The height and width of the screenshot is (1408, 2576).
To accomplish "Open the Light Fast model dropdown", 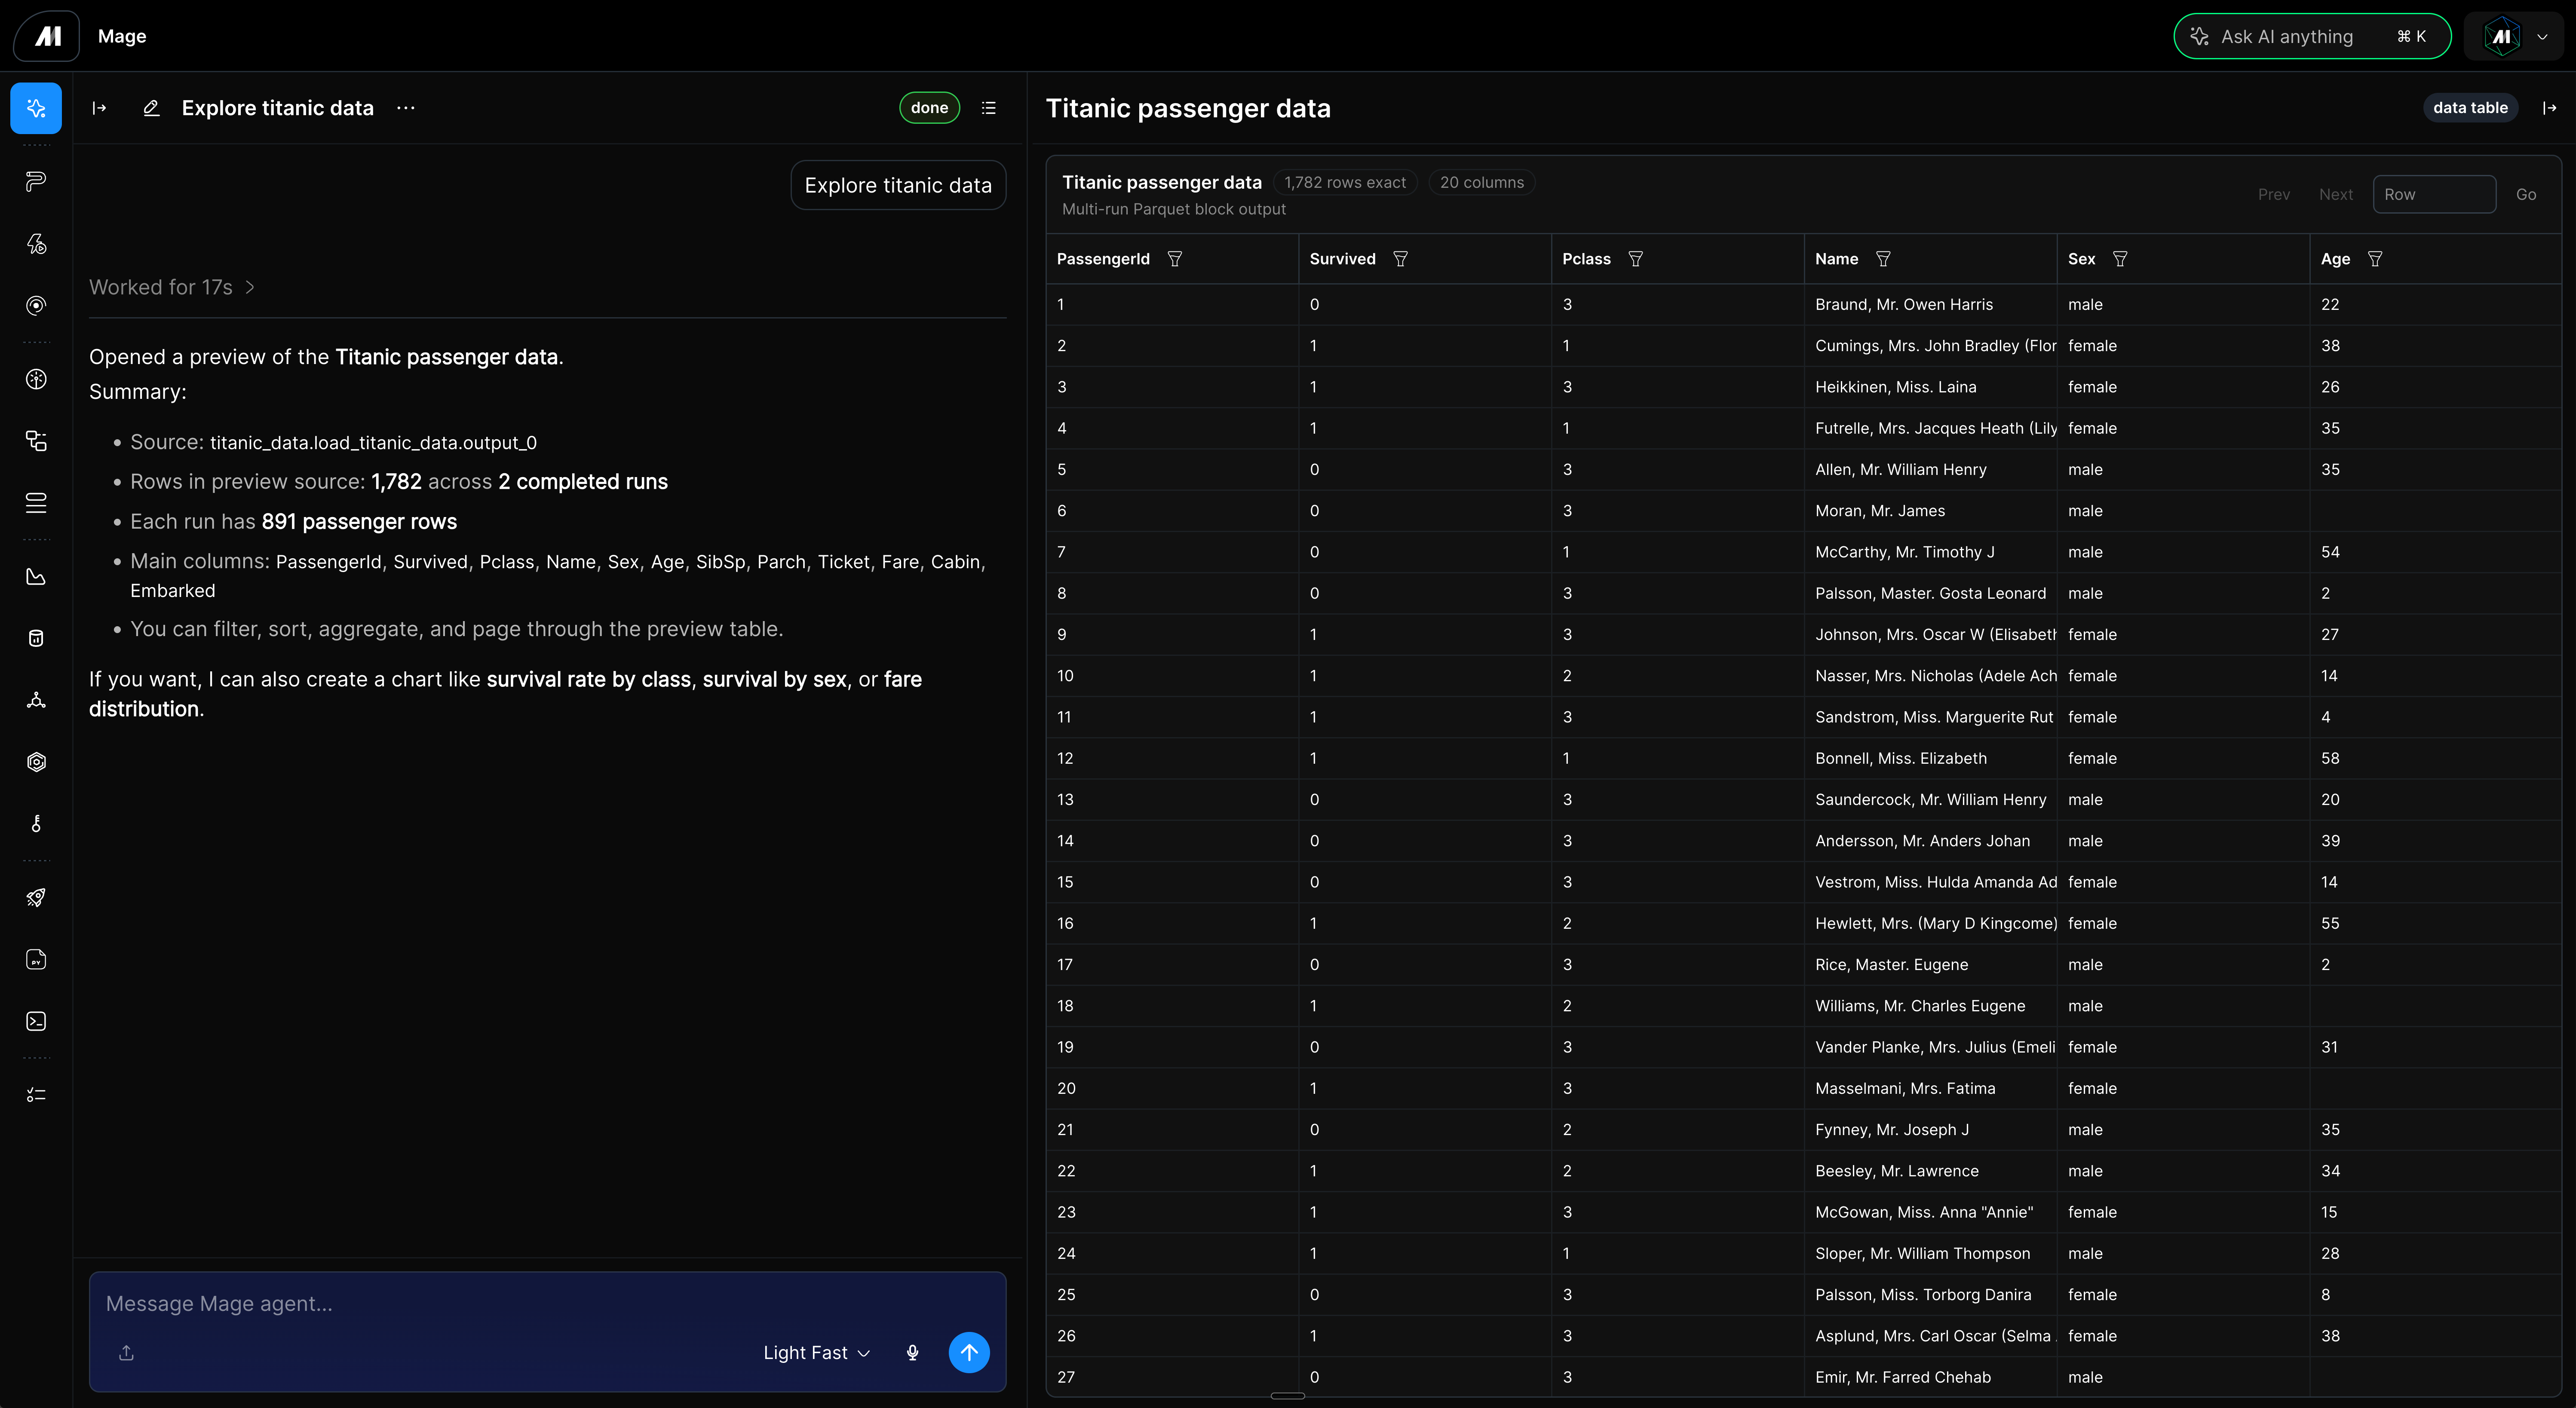I will click(x=816, y=1352).
